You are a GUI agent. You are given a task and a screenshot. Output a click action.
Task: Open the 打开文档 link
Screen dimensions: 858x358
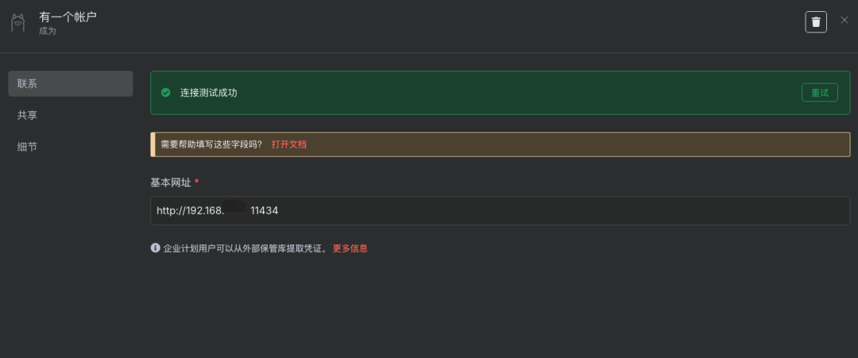click(x=288, y=144)
